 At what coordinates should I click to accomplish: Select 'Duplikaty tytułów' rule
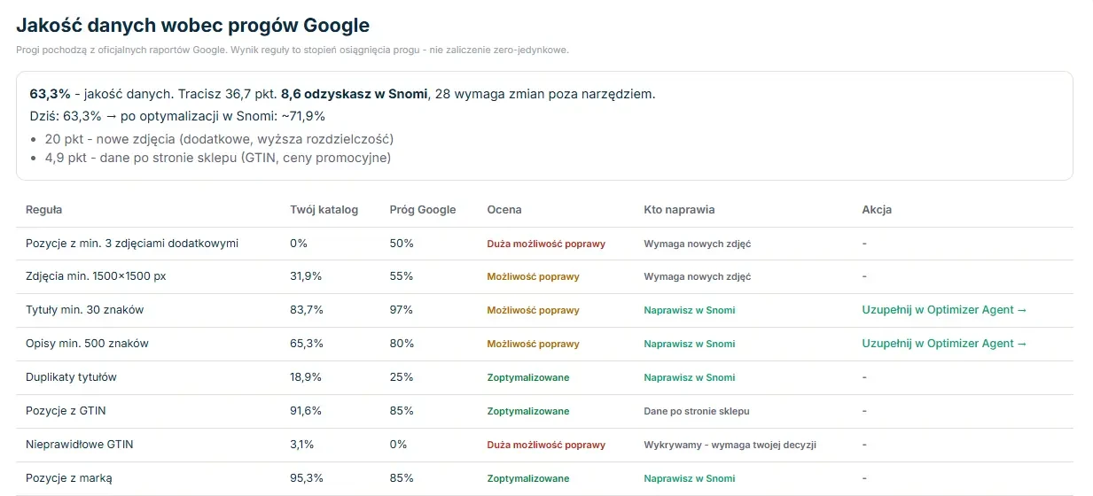[71, 377]
